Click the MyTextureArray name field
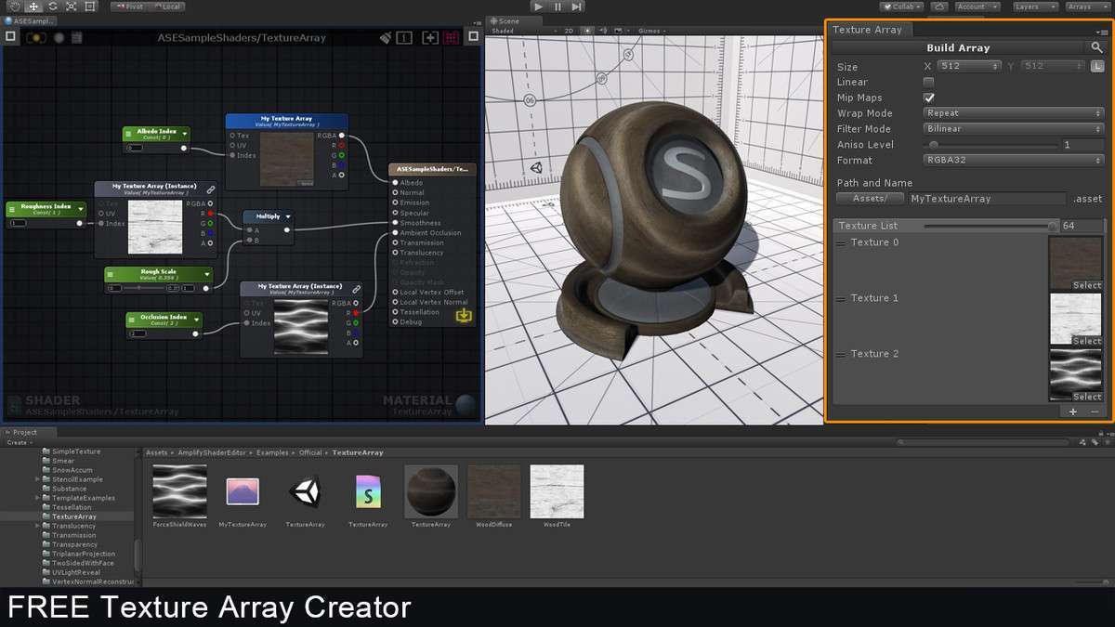 point(986,198)
